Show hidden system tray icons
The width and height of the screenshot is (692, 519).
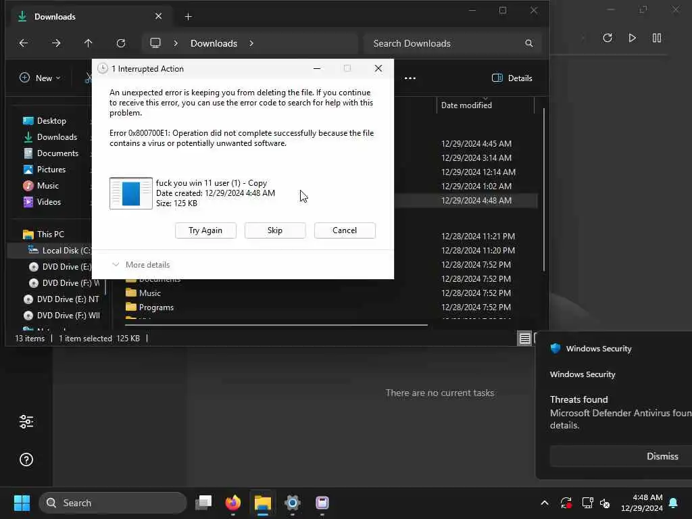tap(545, 503)
